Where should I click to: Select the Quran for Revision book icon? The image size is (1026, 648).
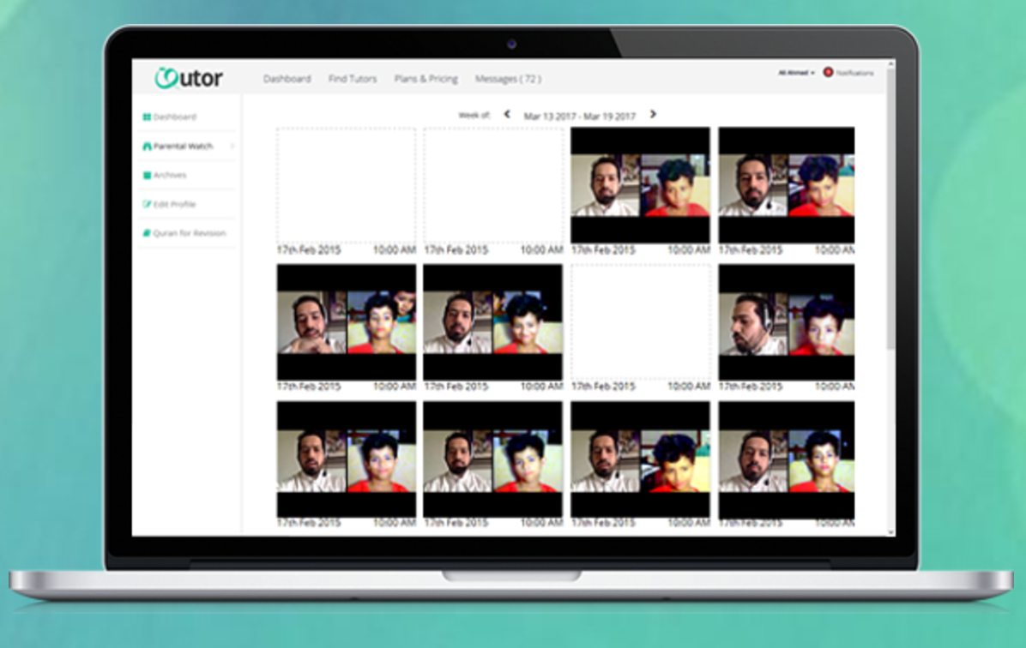(x=146, y=232)
